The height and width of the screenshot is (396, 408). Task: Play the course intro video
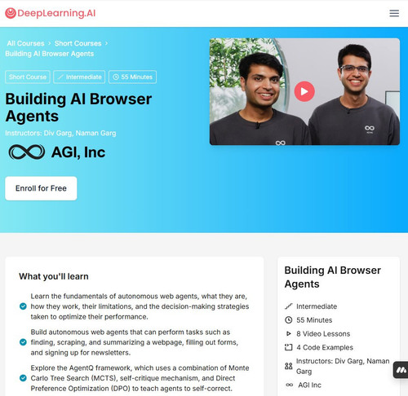point(304,91)
